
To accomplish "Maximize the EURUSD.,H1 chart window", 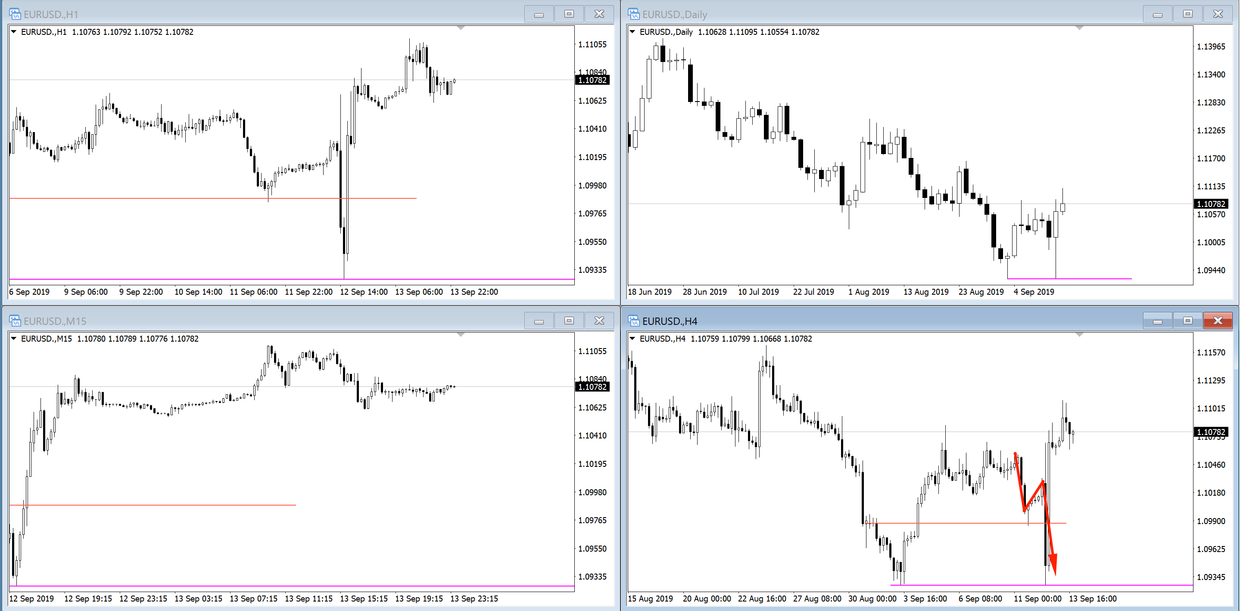I will pos(569,14).
